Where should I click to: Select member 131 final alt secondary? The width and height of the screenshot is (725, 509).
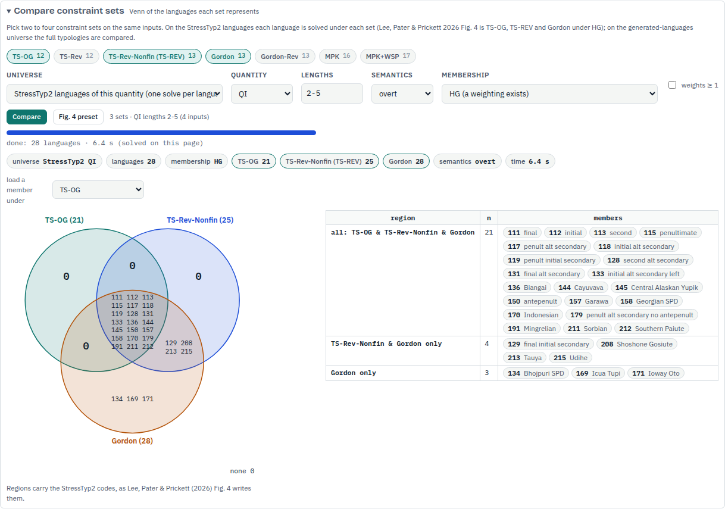(x=543, y=274)
